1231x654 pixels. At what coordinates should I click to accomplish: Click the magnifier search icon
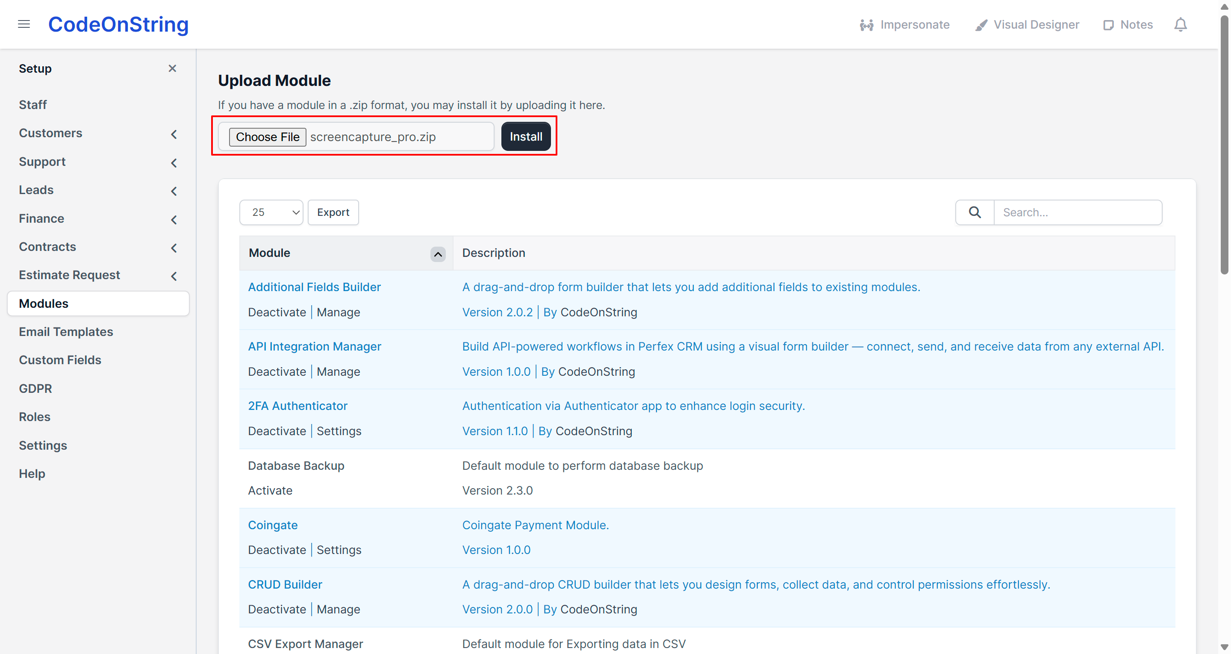(975, 212)
